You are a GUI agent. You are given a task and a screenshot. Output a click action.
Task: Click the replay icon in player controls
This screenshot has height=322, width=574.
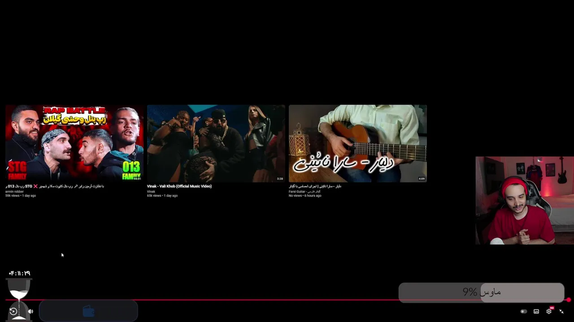click(13, 312)
